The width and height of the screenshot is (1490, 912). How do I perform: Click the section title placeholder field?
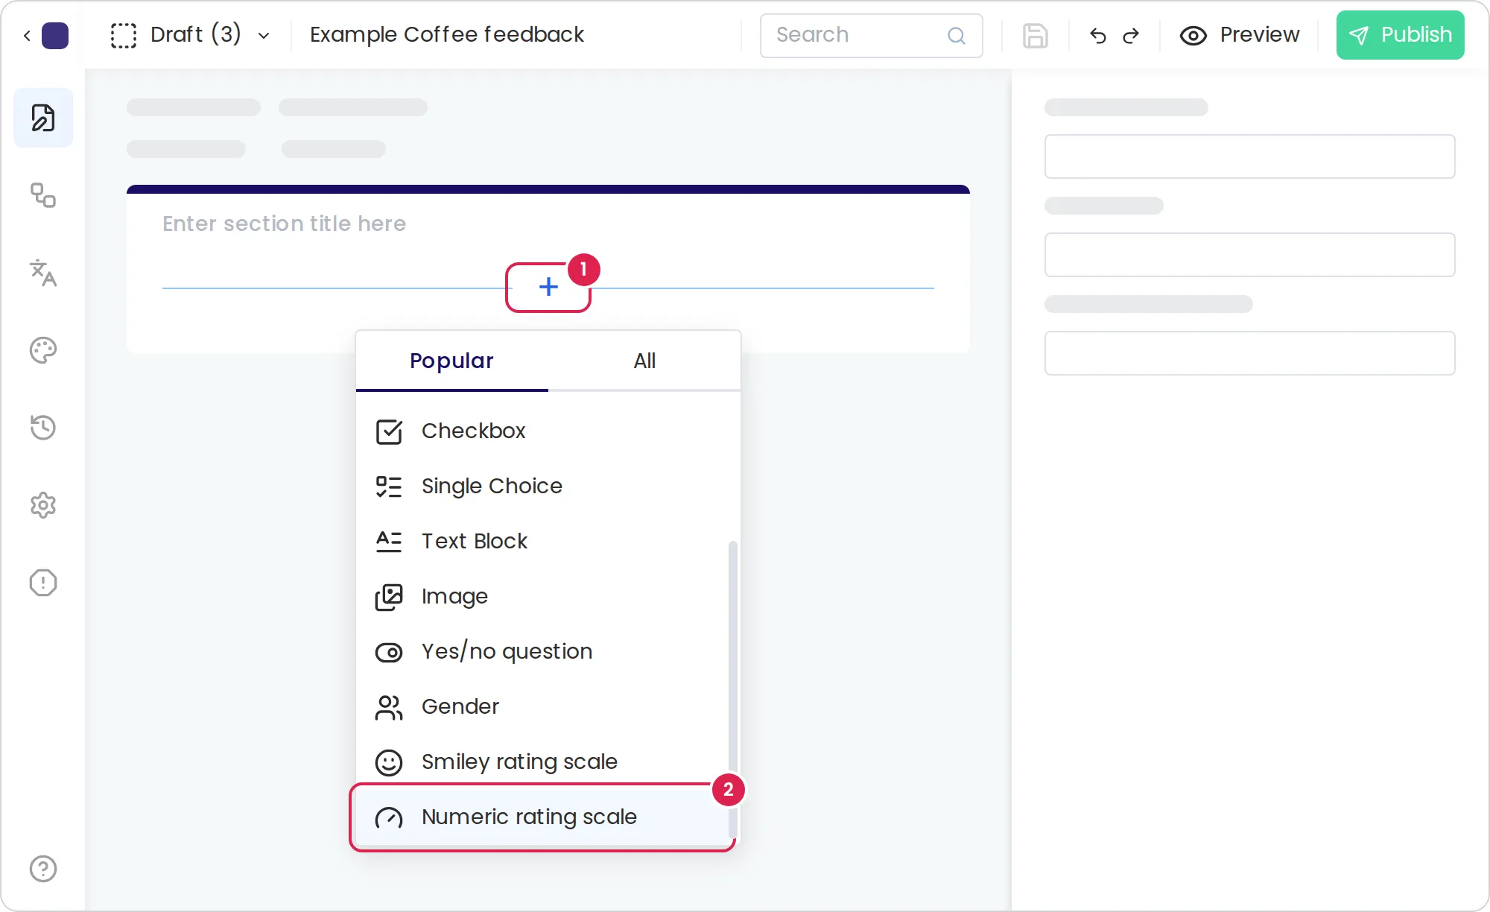click(x=285, y=224)
